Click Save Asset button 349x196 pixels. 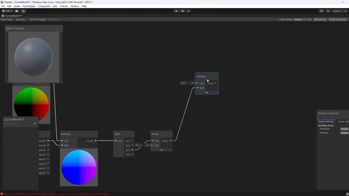(7, 20)
